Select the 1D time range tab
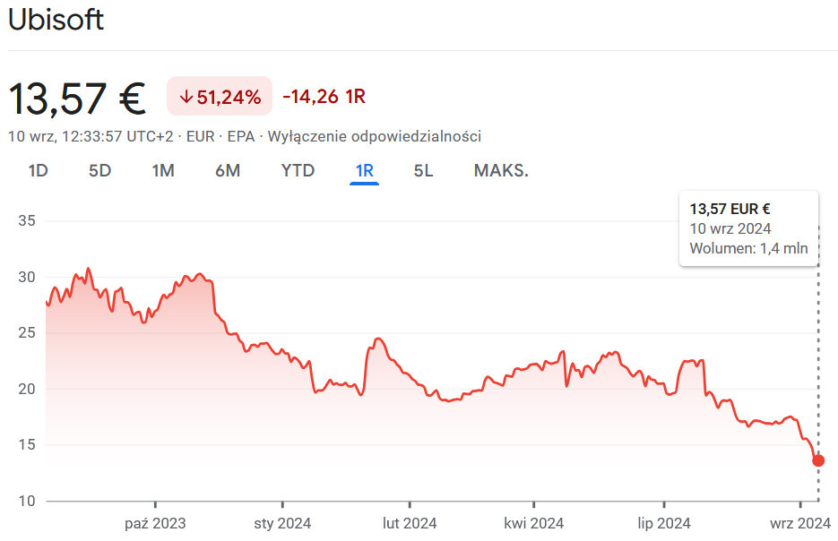 pyautogui.click(x=38, y=170)
